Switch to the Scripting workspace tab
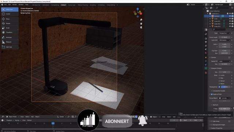The width and height of the screenshot is (234, 132). (x=93, y=5)
